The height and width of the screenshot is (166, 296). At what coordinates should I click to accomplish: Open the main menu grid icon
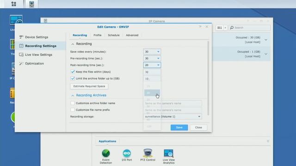pyautogui.click(x=13, y=4)
